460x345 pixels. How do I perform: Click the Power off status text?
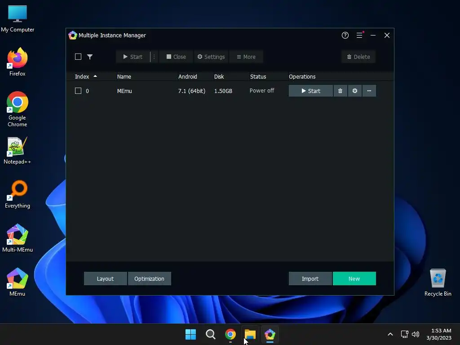click(x=262, y=91)
